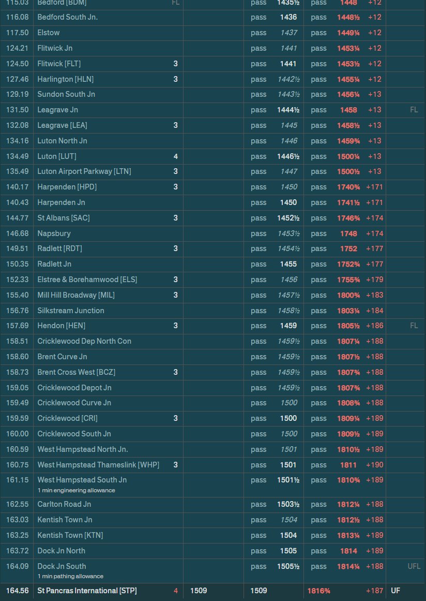The height and width of the screenshot is (601, 426).
Task: Open the Harpenden [HPD] station
Action: 67,187
